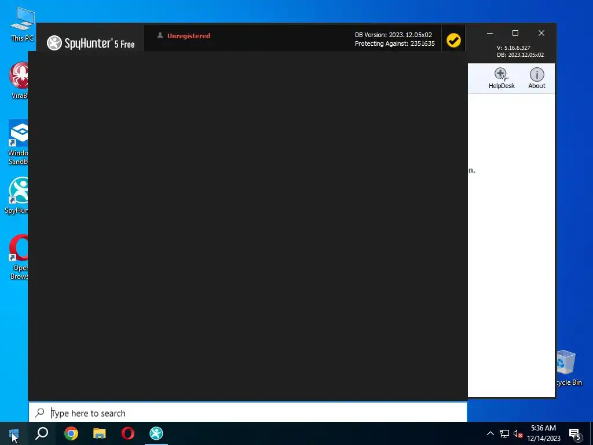
Task: Click the SpyHunter 5 Free logo
Action: coord(91,43)
